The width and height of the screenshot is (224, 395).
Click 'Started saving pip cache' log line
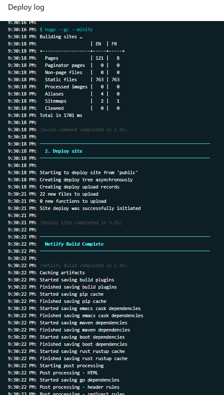[72, 294]
